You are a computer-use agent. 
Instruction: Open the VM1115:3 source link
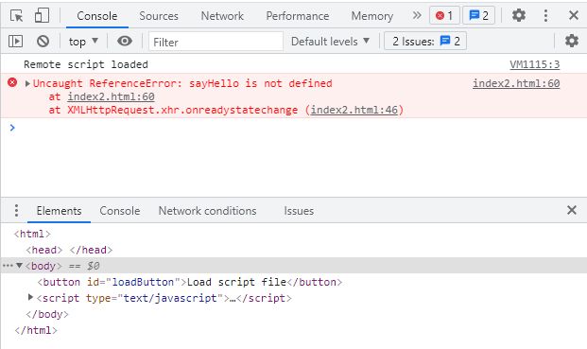click(535, 64)
